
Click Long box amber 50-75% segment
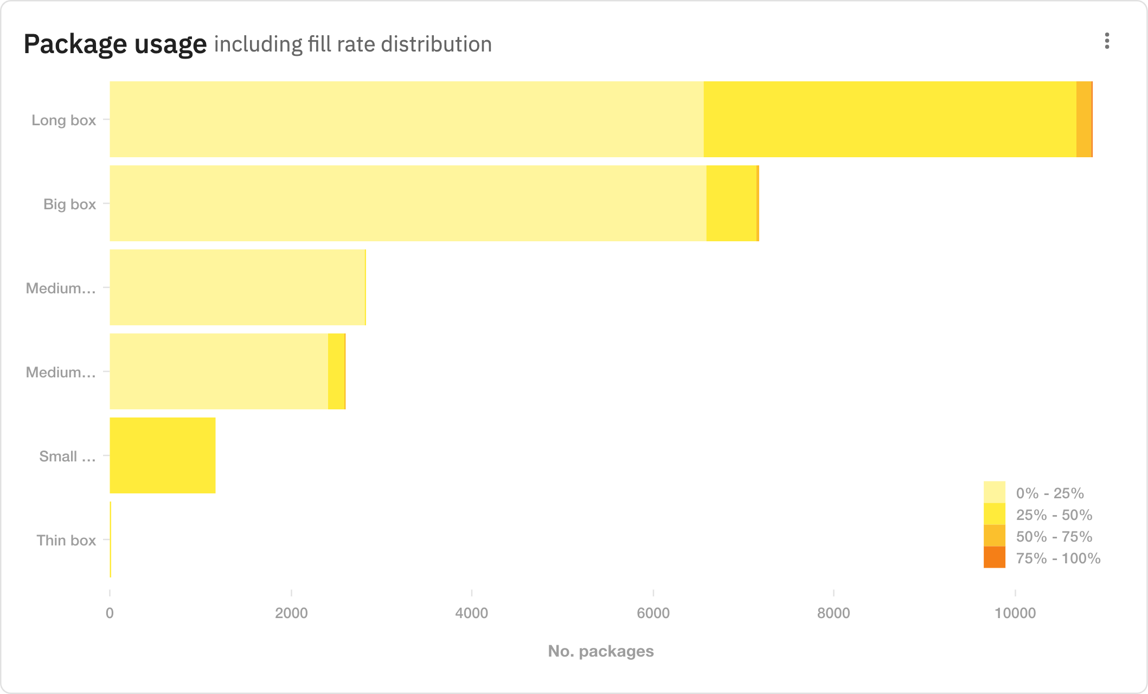pyautogui.click(x=1083, y=119)
